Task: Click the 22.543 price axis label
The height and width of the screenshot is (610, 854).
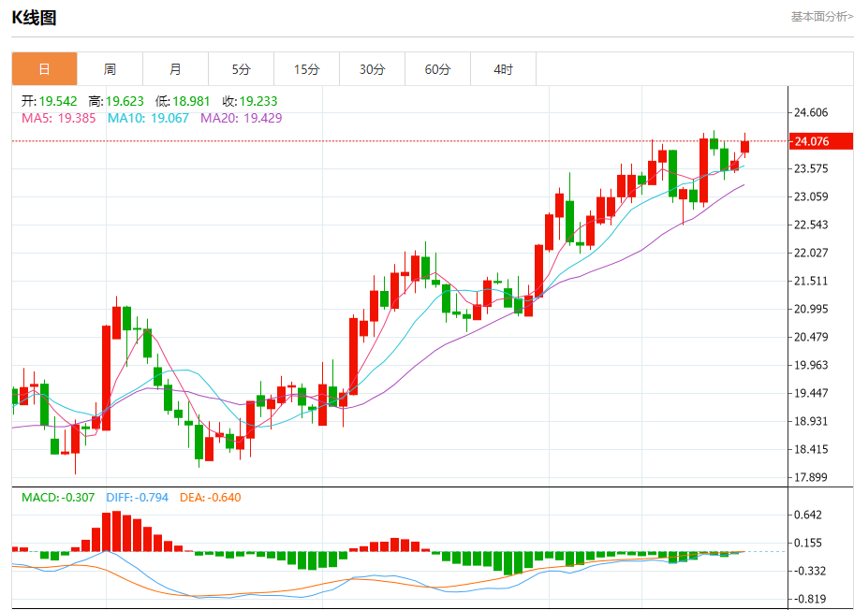Action: [811, 225]
